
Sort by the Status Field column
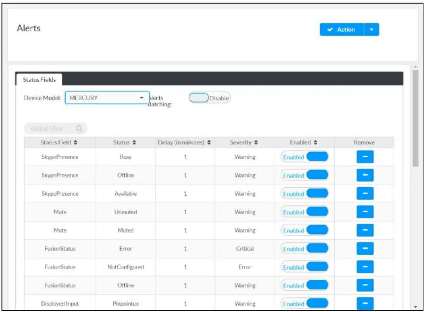59,143
